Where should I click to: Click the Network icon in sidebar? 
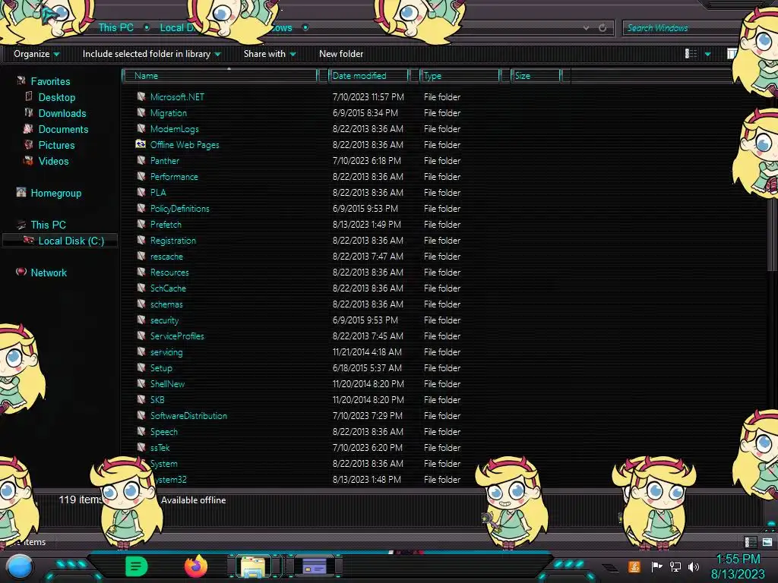[21, 272]
